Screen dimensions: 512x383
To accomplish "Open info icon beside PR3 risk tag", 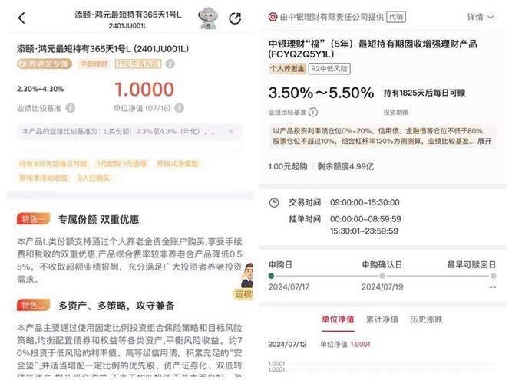I will (x=170, y=64).
